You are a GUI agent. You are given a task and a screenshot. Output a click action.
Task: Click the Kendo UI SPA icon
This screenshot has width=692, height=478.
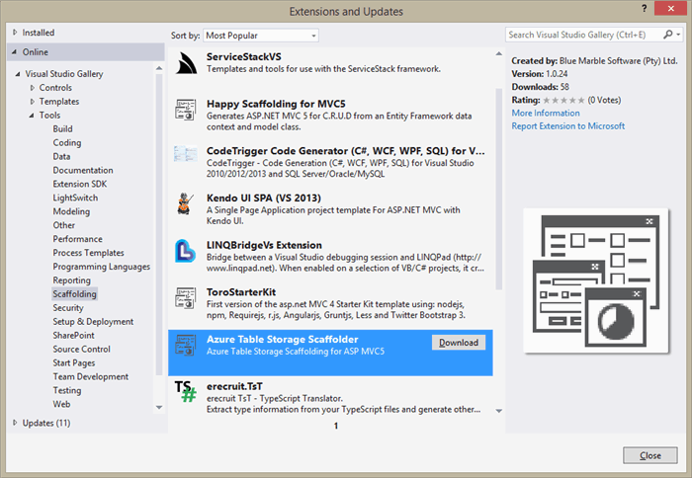(185, 203)
